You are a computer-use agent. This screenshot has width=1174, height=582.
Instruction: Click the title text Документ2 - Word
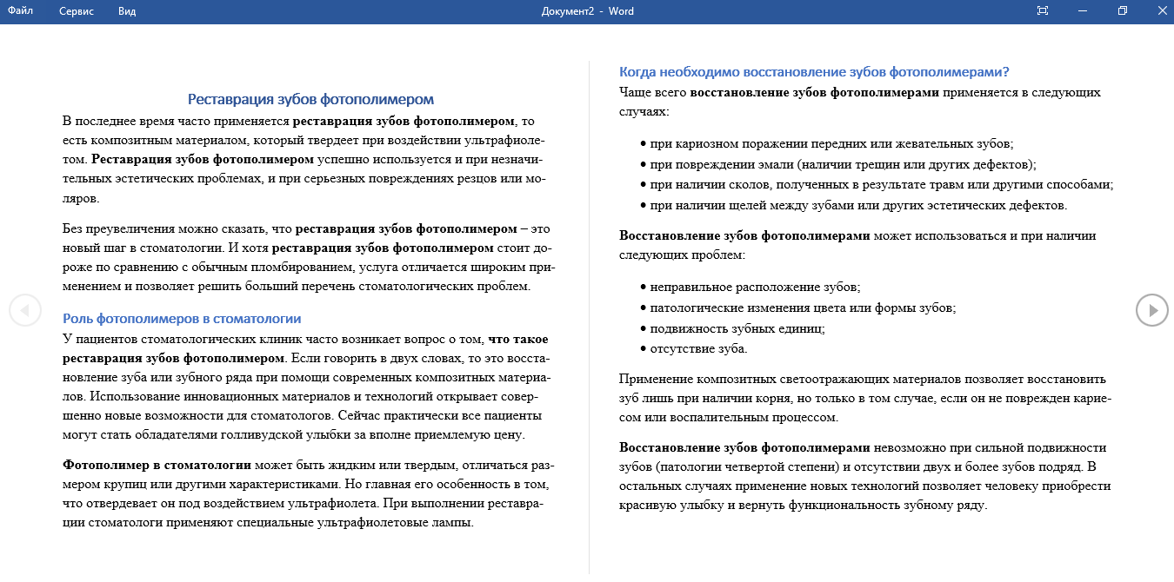587,11
